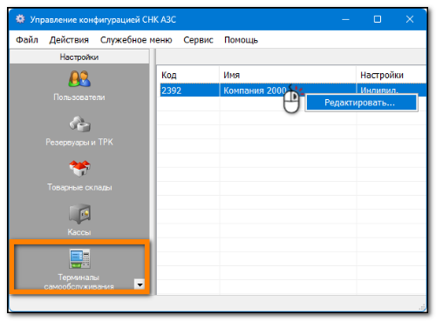Open the Резервуары и ТРК icon
This screenshot has height=321, width=436.
click(x=79, y=124)
